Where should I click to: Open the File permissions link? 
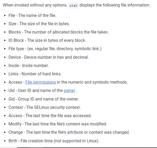[41, 82]
